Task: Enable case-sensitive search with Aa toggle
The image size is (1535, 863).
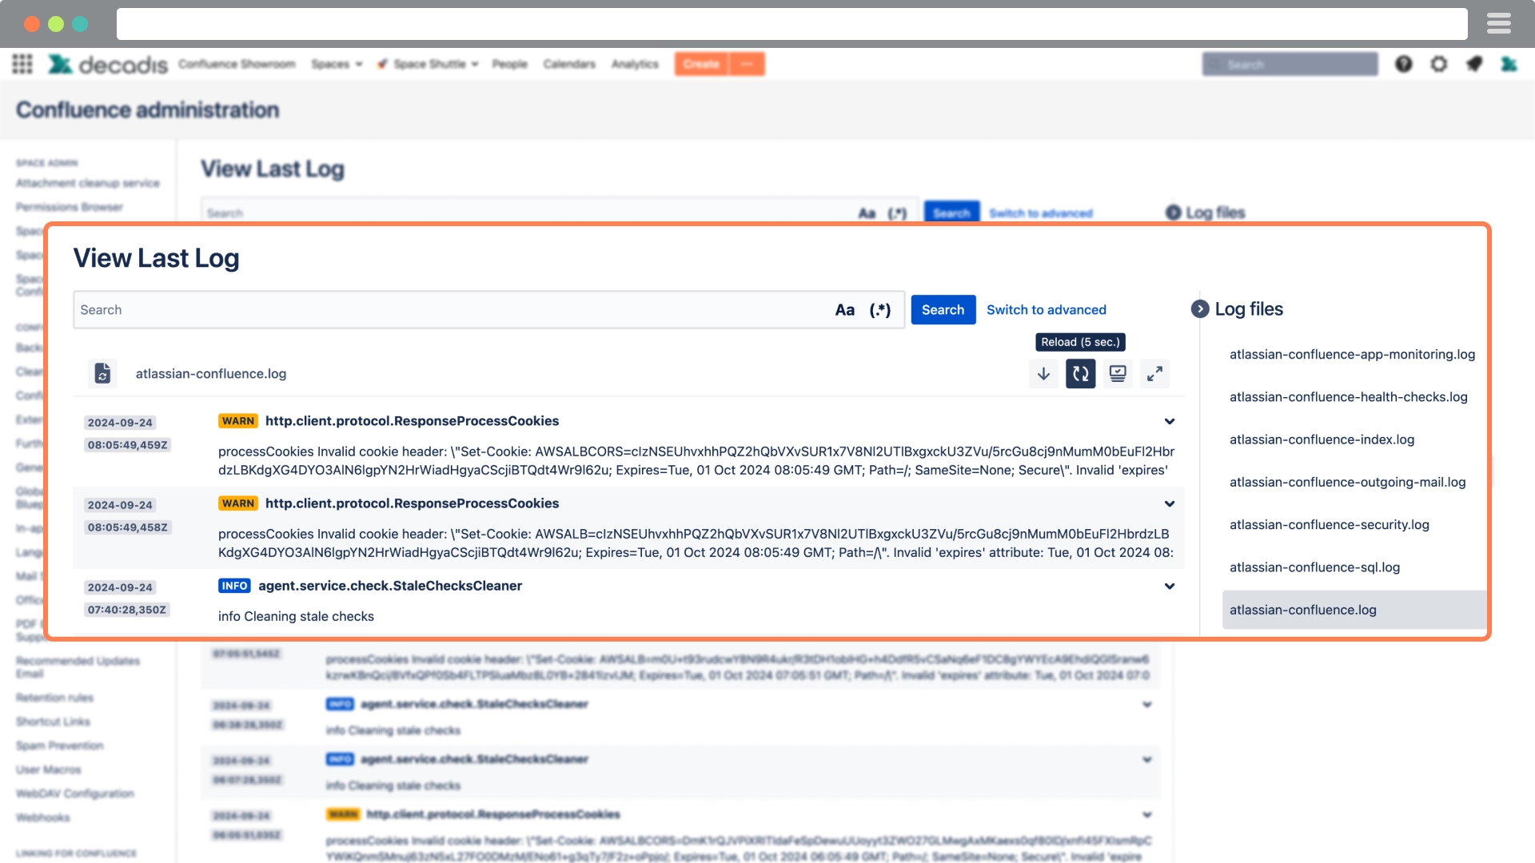Action: (x=845, y=310)
